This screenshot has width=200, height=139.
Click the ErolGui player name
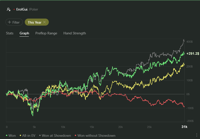pyautogui.click(x=22, y=9)
